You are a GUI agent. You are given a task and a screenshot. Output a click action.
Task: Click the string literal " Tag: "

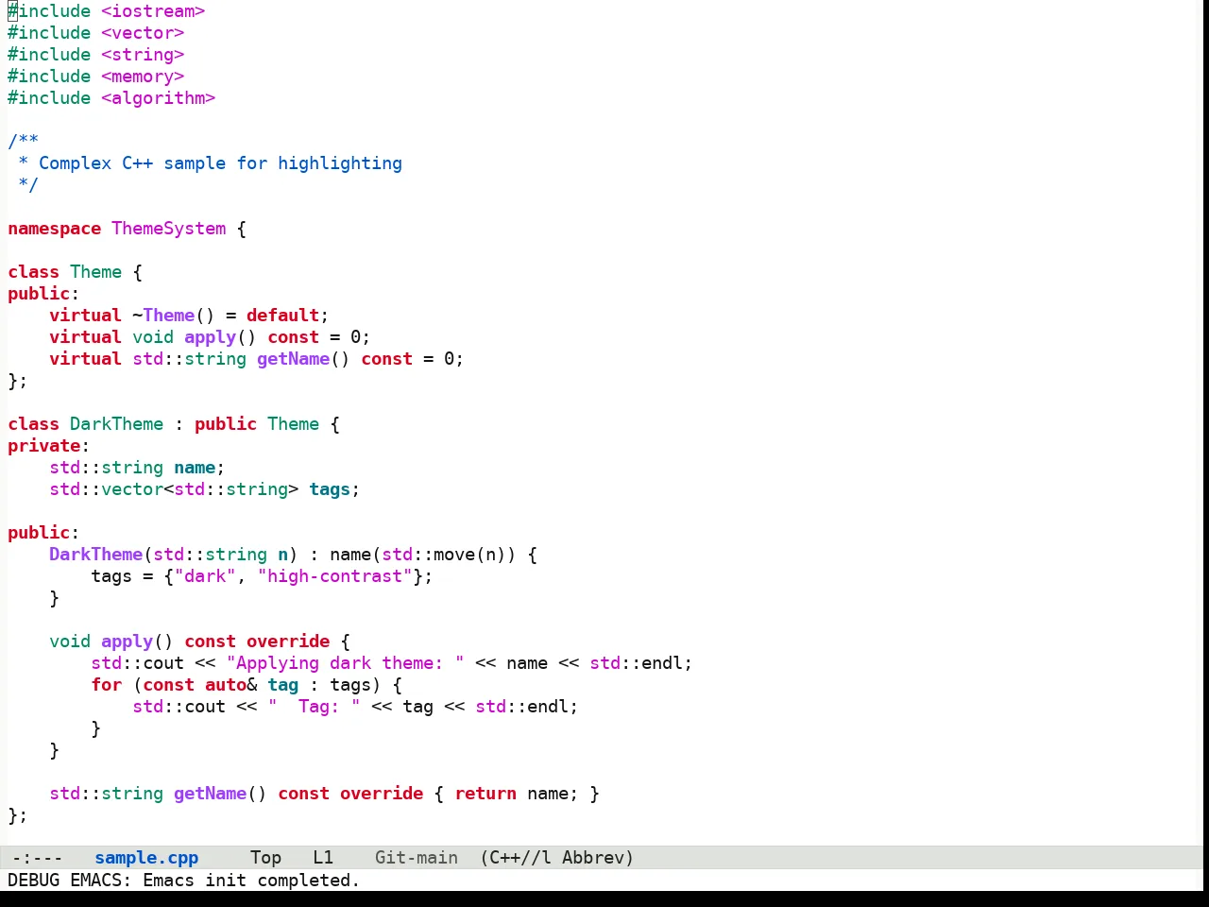(315, 707)
